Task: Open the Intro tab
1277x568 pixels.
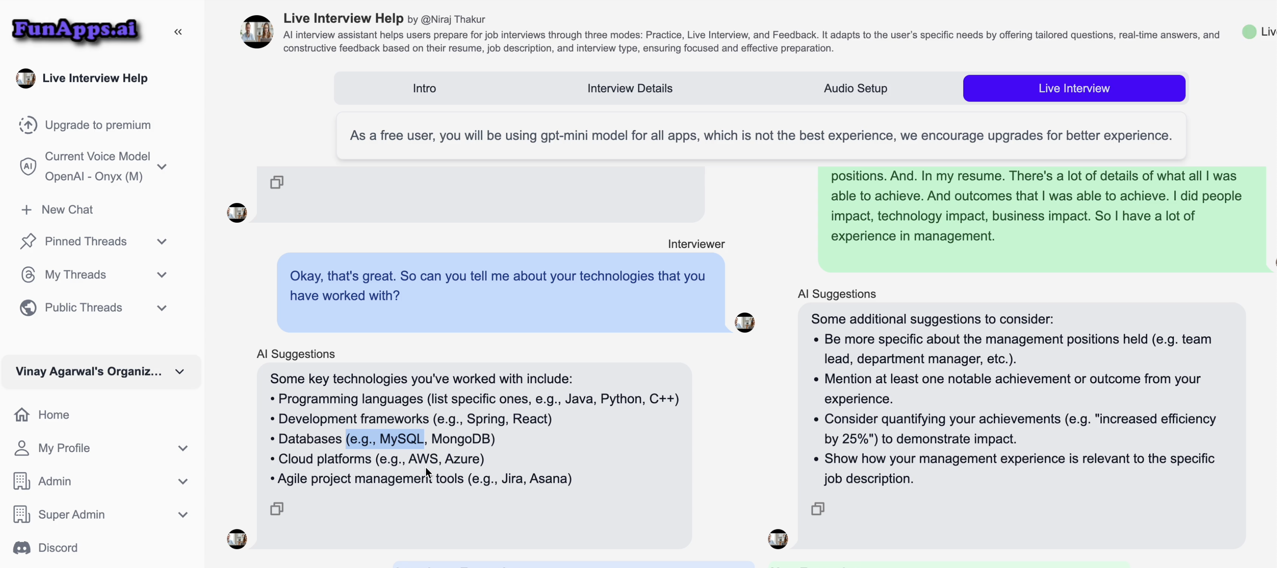Action: 424,88
